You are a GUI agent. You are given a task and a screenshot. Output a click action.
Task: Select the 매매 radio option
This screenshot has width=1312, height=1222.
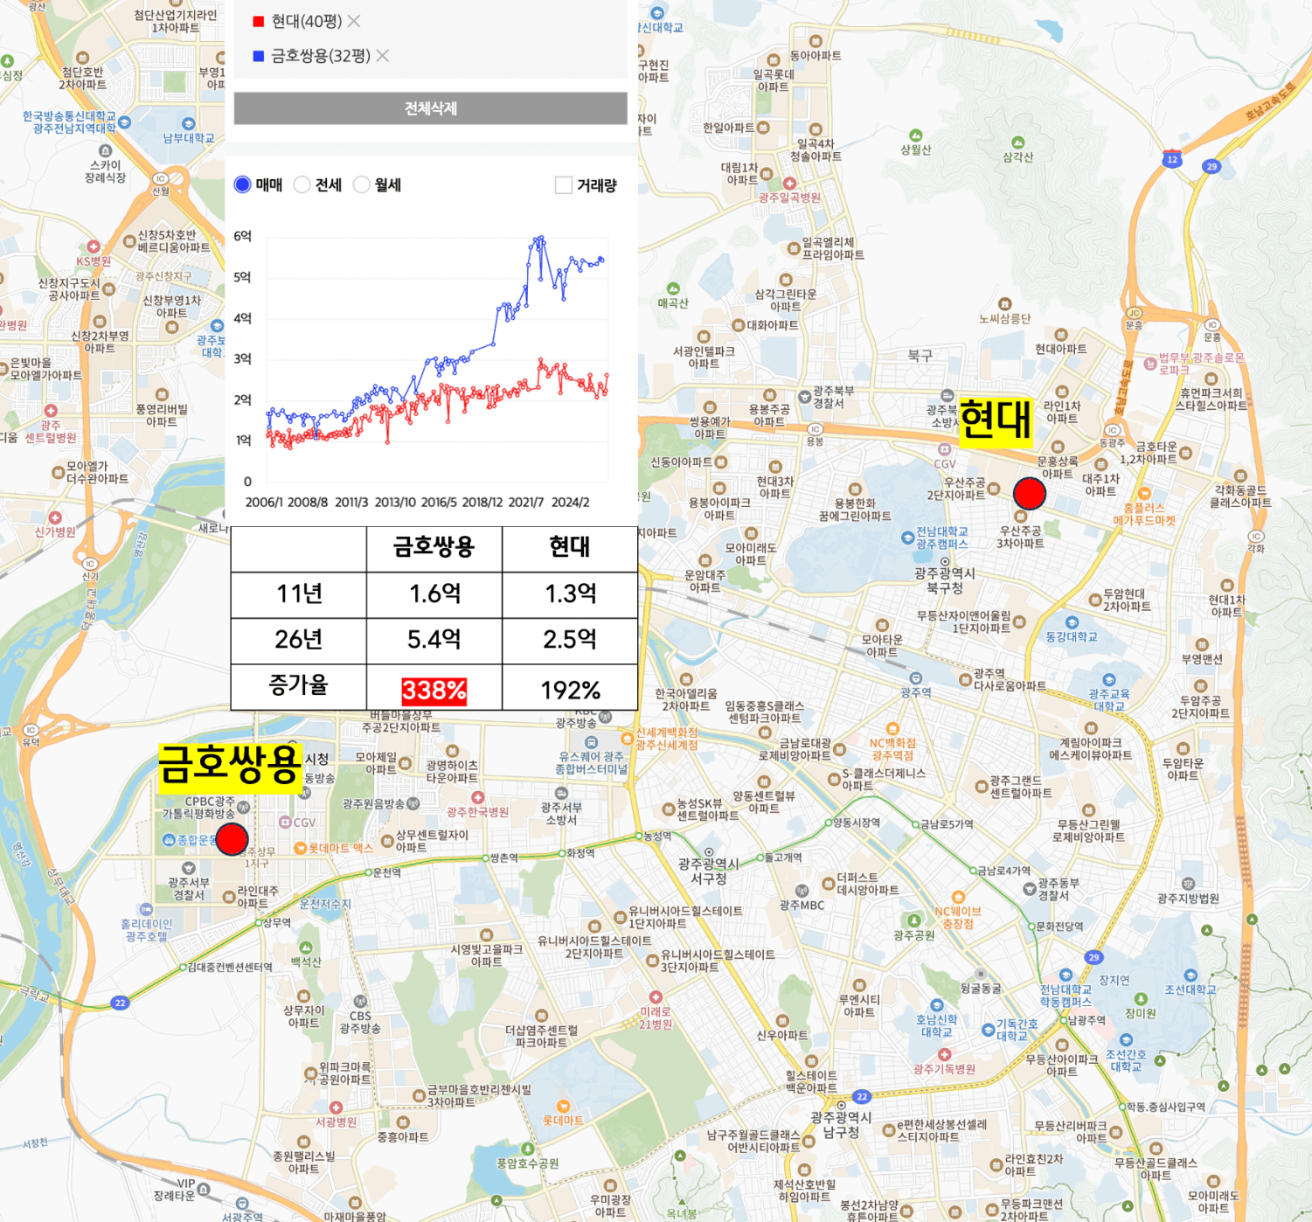pos(243,184)
